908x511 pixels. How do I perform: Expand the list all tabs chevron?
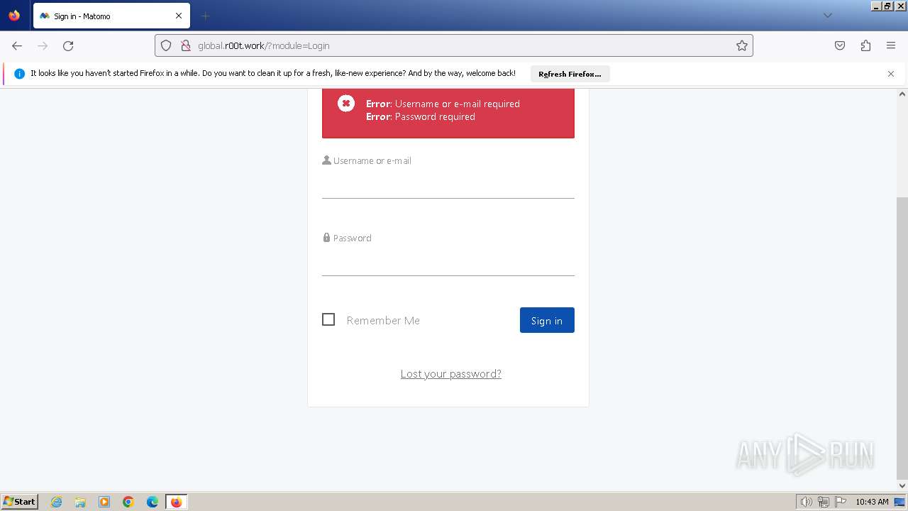click(x=827, y=16)
